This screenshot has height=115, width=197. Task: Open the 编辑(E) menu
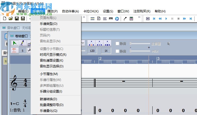point(23,11)
